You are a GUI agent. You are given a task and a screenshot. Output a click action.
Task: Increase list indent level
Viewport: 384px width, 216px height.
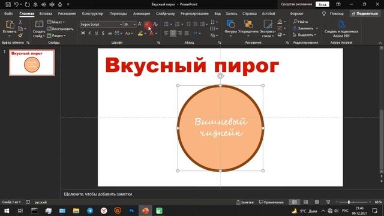pos(195,24)
